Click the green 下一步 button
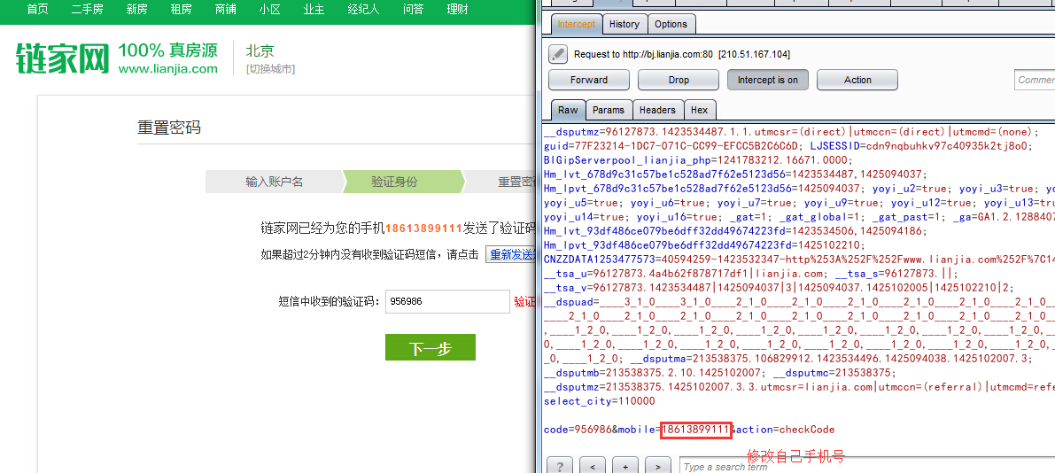The height and width of the screenshot is (473, 1055). [430, 347]
